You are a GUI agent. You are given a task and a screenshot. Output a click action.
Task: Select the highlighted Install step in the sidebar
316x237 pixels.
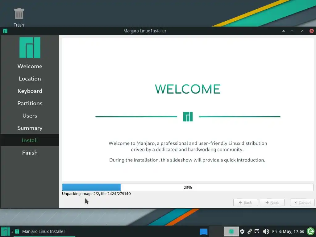(x=30, y=140)
